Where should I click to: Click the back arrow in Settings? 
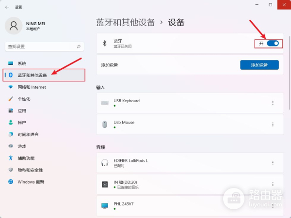pos(7,7)
